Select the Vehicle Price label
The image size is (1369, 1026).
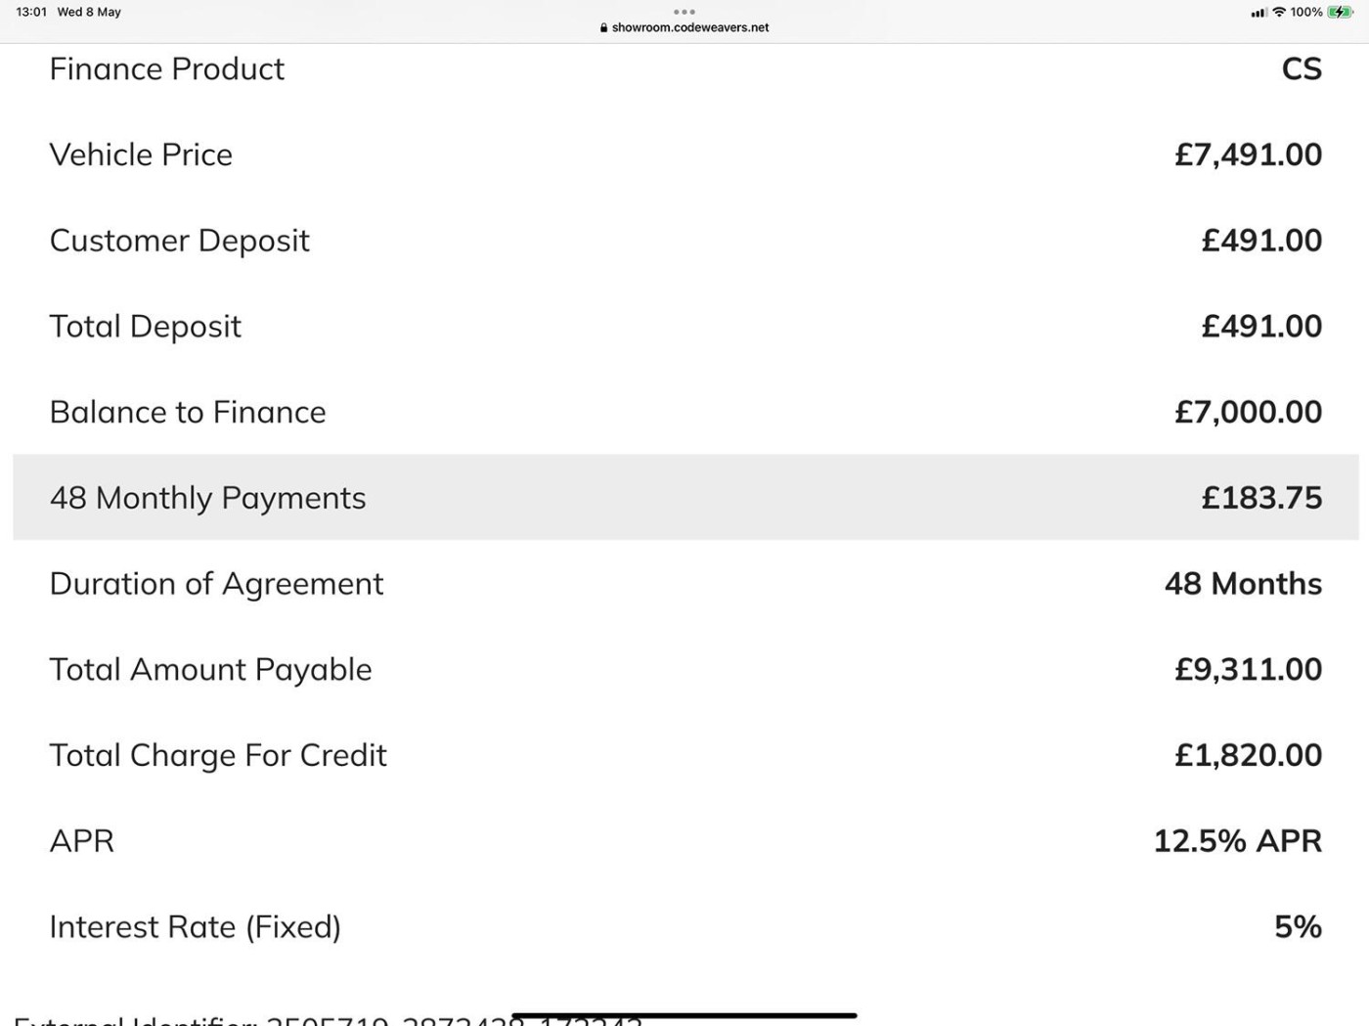click(141, 155)
